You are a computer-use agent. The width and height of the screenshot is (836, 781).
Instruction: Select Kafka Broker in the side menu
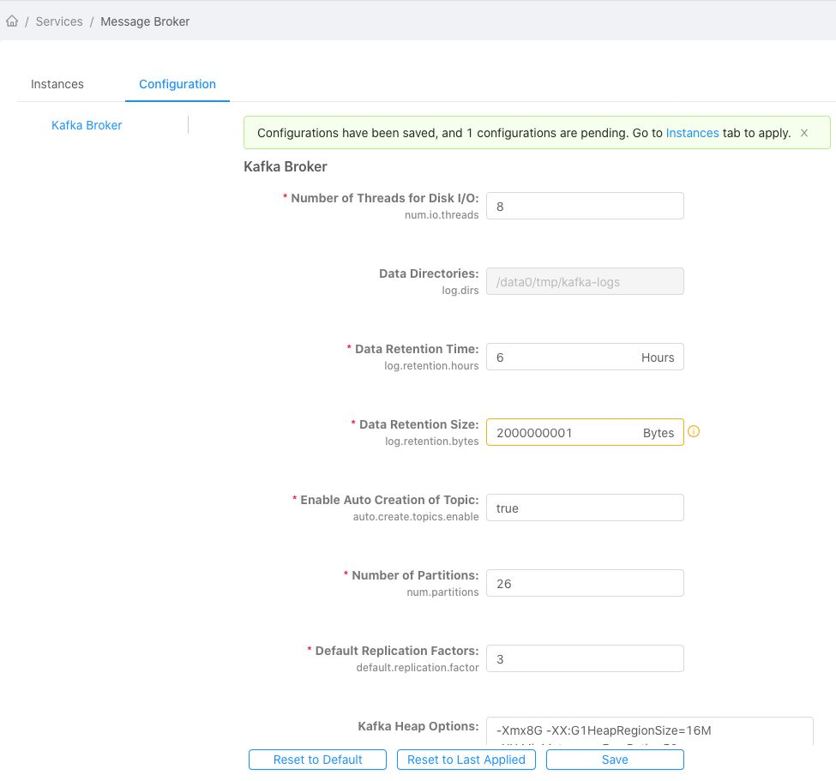(x=87, y=125)
